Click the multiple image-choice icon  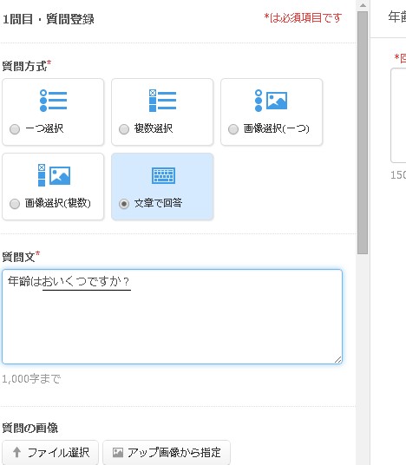point(55,175)
